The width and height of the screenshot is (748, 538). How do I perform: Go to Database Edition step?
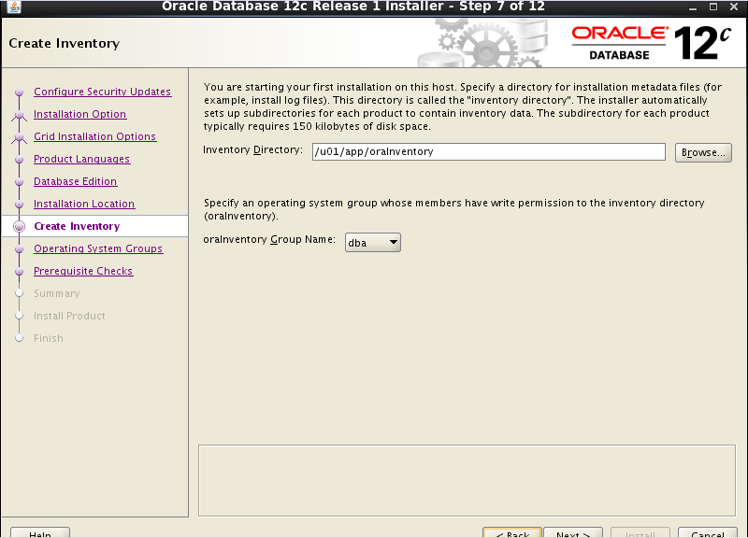click(x=75, y=181)
